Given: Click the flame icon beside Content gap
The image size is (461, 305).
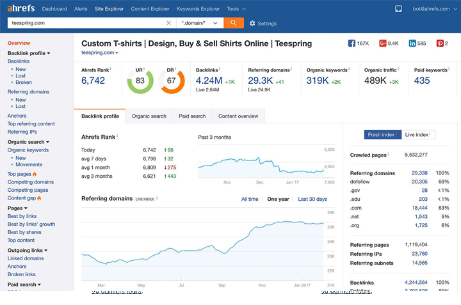Looking at the screenshot, I should tap(39, 198).
